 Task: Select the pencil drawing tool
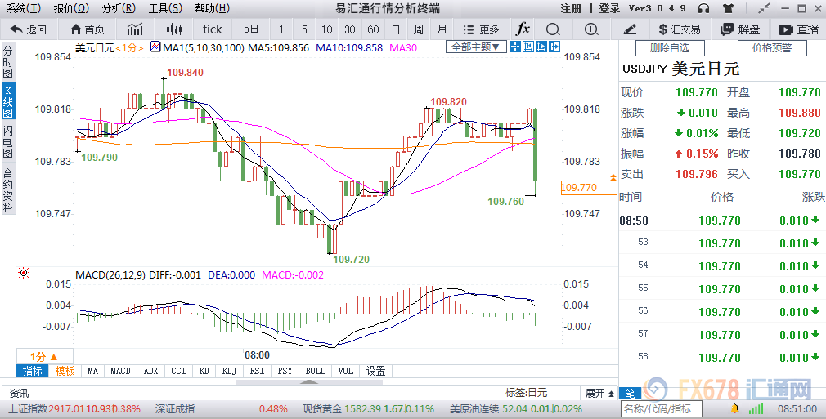[629, 29]
